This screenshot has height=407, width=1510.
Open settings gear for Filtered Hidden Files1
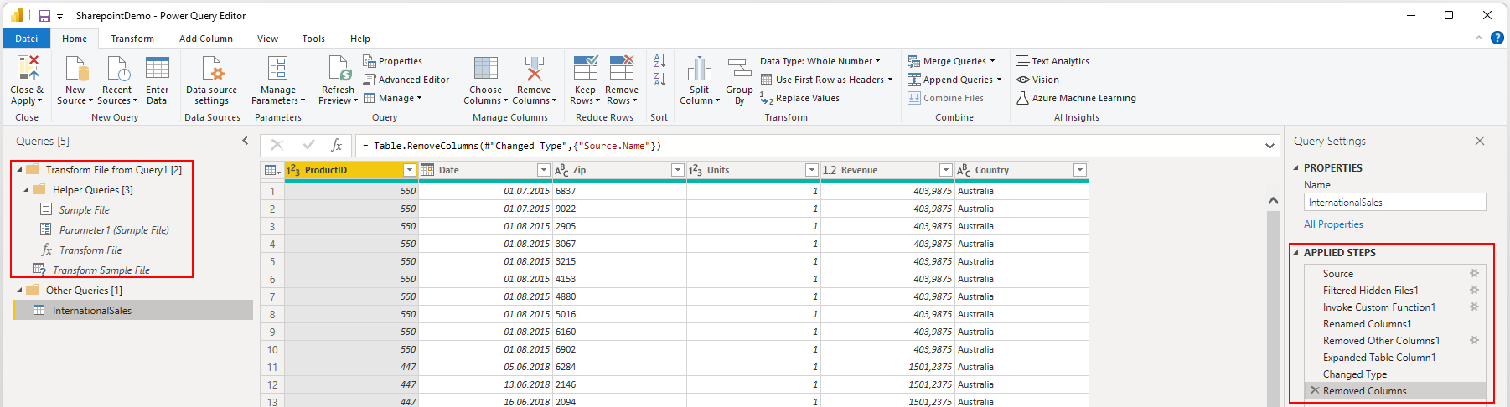coord(1474,291)
